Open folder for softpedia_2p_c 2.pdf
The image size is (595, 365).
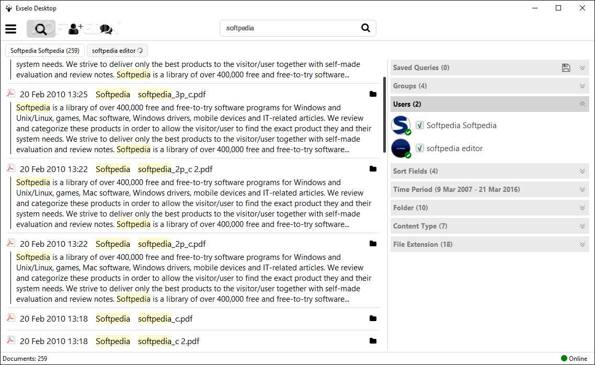coord(373,169)
